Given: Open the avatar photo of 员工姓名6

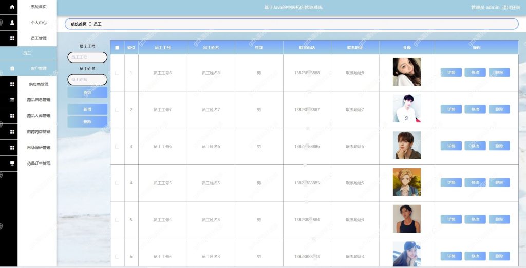Looking at the screenshot, I should pos(407,145).
